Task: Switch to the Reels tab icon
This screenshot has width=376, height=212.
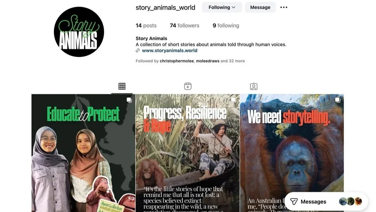Action: (x=188, y=86)
